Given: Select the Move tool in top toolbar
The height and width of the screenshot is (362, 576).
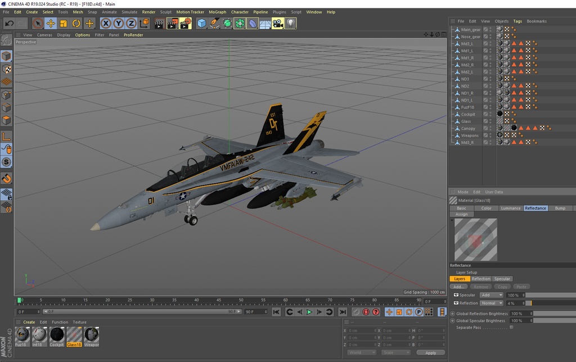Looking at the screenshot, I should [x=51, y=23].
